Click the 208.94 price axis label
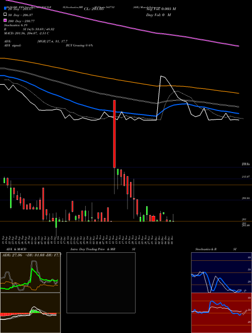 (x=245, y=198)
